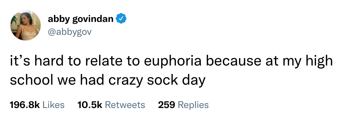Open the @abbygov handle link
Screen dimensions: 357x131
pyautogui.click(x=69, y=32)
